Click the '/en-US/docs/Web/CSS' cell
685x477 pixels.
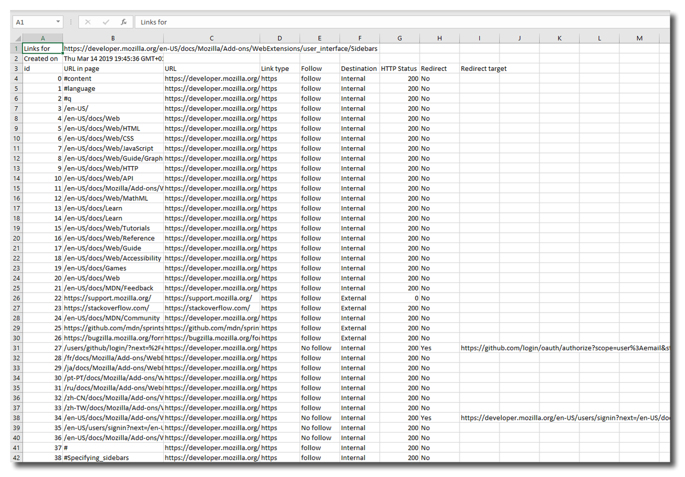coord(113,139)
